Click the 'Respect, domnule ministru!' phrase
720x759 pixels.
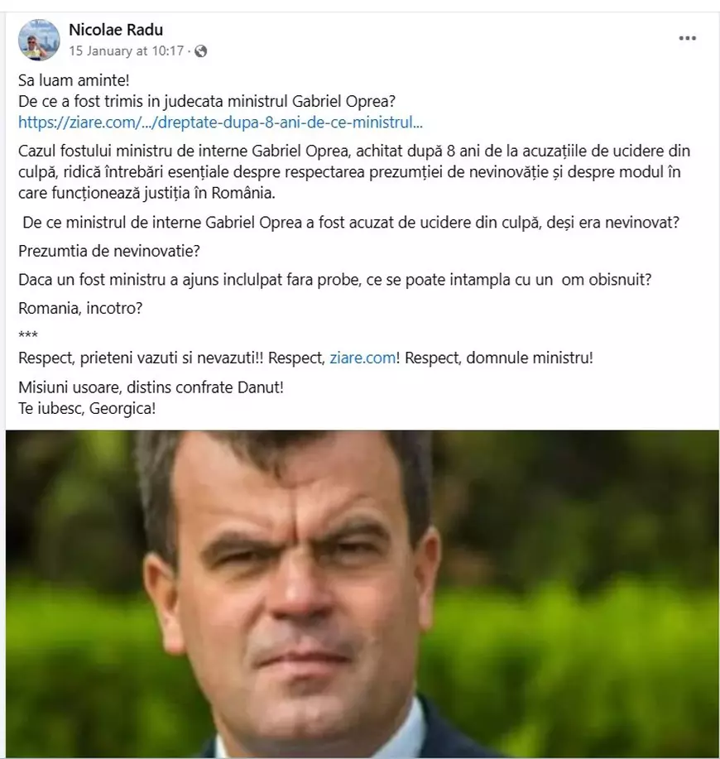(498, 358)
